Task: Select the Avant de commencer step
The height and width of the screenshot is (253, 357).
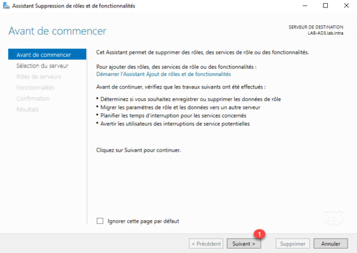Action: coord(47,54)
